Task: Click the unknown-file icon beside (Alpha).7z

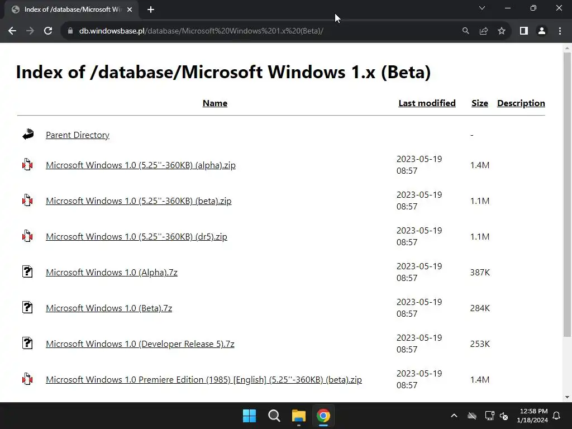Action: tap(27, 272)
